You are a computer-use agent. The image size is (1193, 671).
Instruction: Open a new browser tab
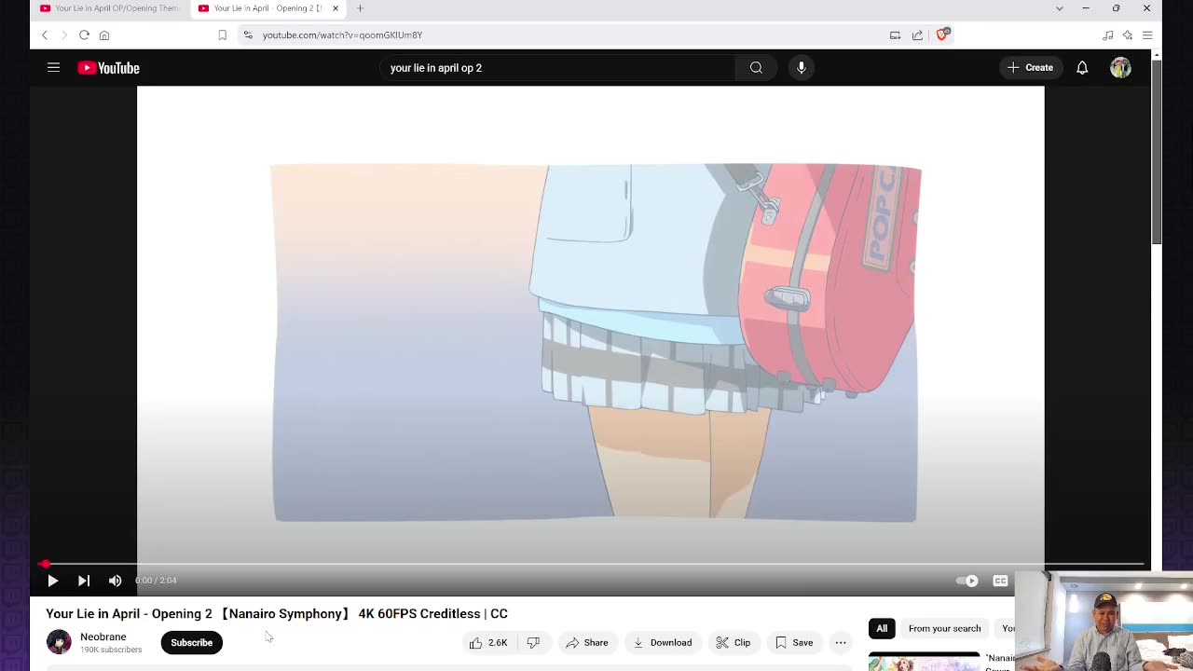point(360,8)
